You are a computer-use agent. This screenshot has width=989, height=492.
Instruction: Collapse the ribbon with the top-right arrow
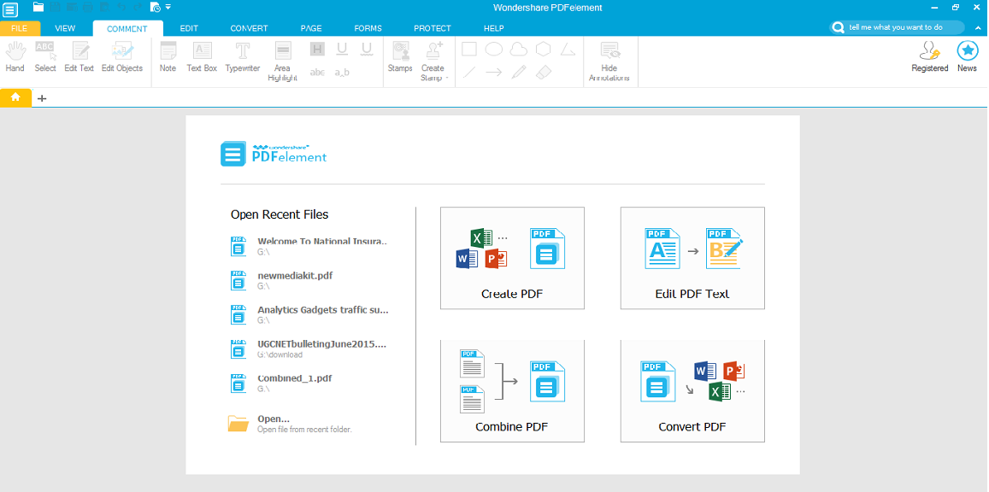(978, 27)
